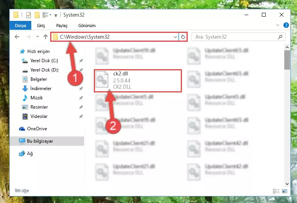This screenshot has width=297, height=203.
Task: Click the ck2.dll gear file icon
Action: pos(102,79)
